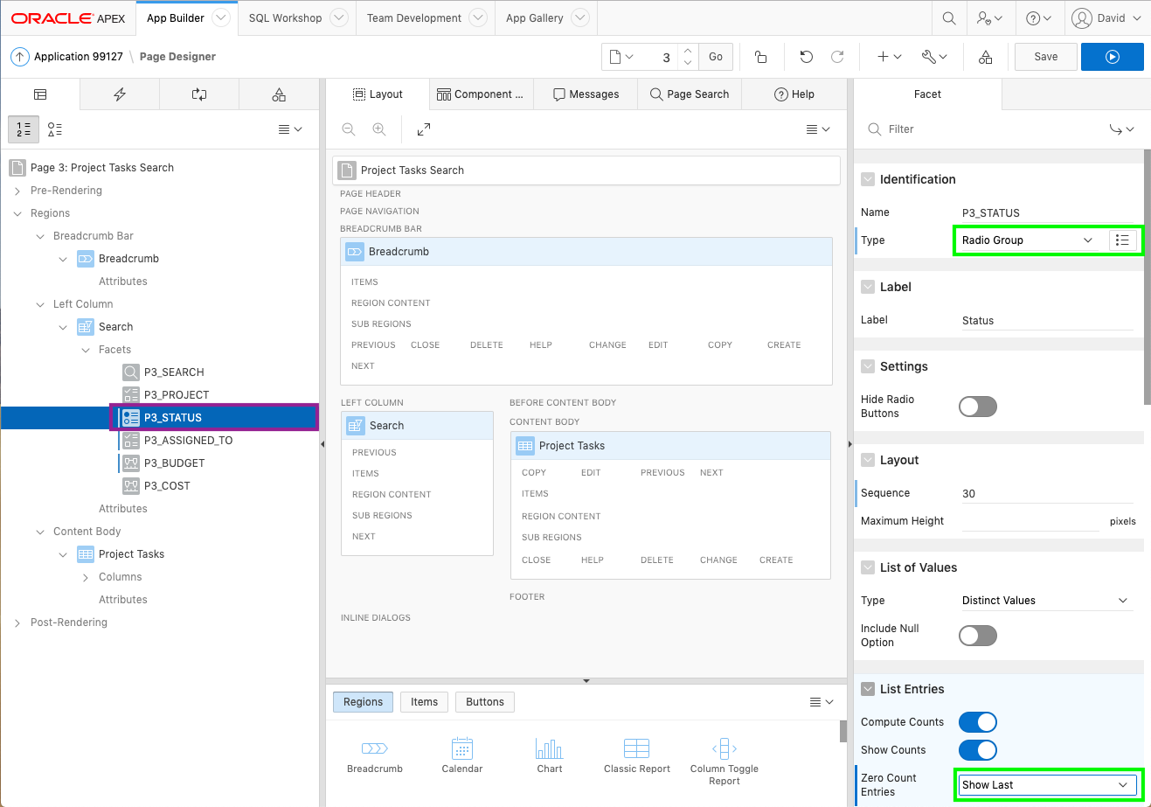
Task: Click the search icon in header
Action: click(949, 18)
